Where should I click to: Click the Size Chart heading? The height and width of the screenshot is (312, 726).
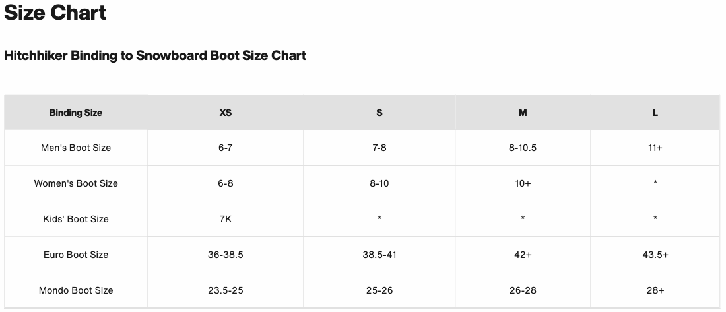click(x=55, y=13)
